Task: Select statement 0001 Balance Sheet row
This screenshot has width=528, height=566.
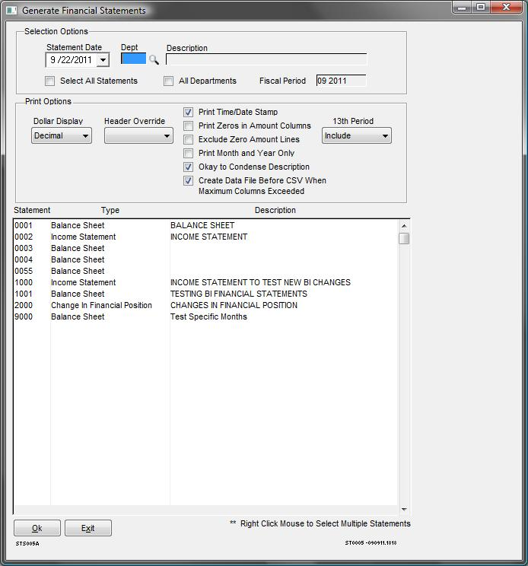Action: pos(205,225)
